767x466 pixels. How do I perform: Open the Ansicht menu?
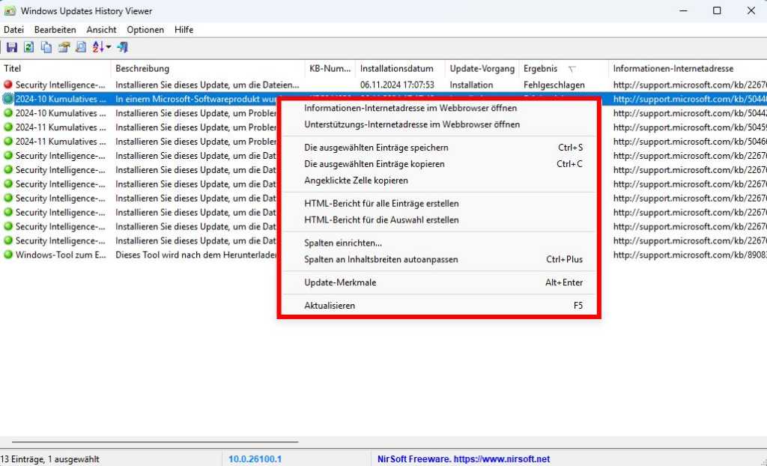coord(101,30)
